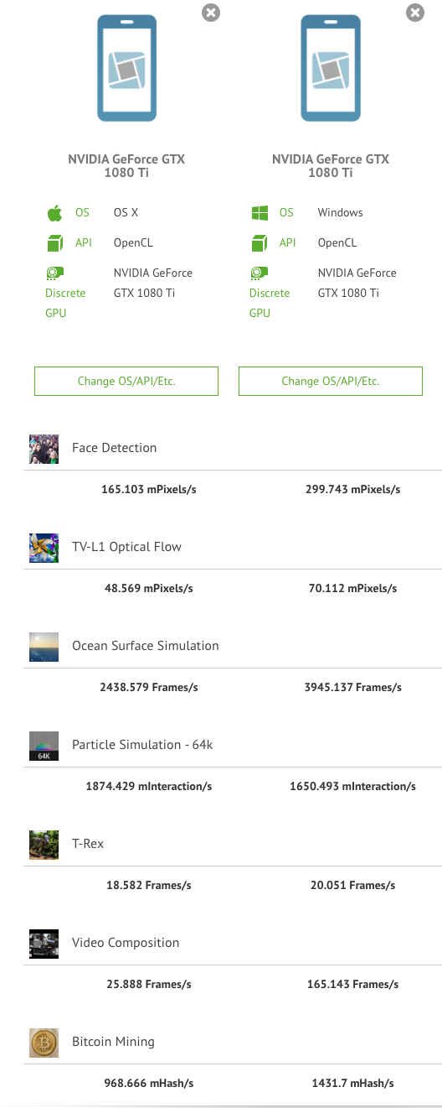Open the Face Detection test thumbnail
The height and width of the screenshot is (1108, 442).
click(x=44, y=449)
